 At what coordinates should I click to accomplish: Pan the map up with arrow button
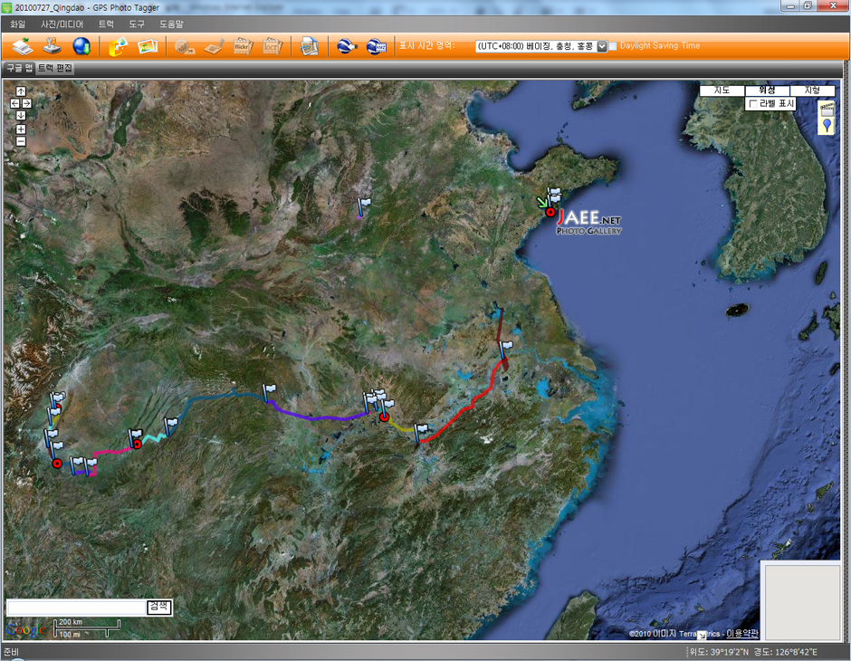[x=20, y=91]
